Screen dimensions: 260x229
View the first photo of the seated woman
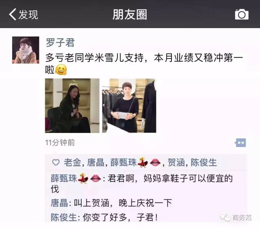click(72, 106)
